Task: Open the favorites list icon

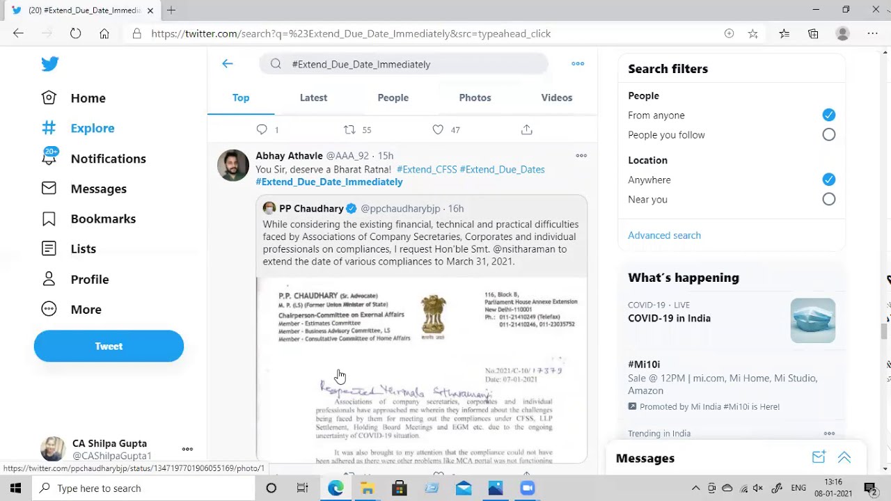Action: click(784, 33)
